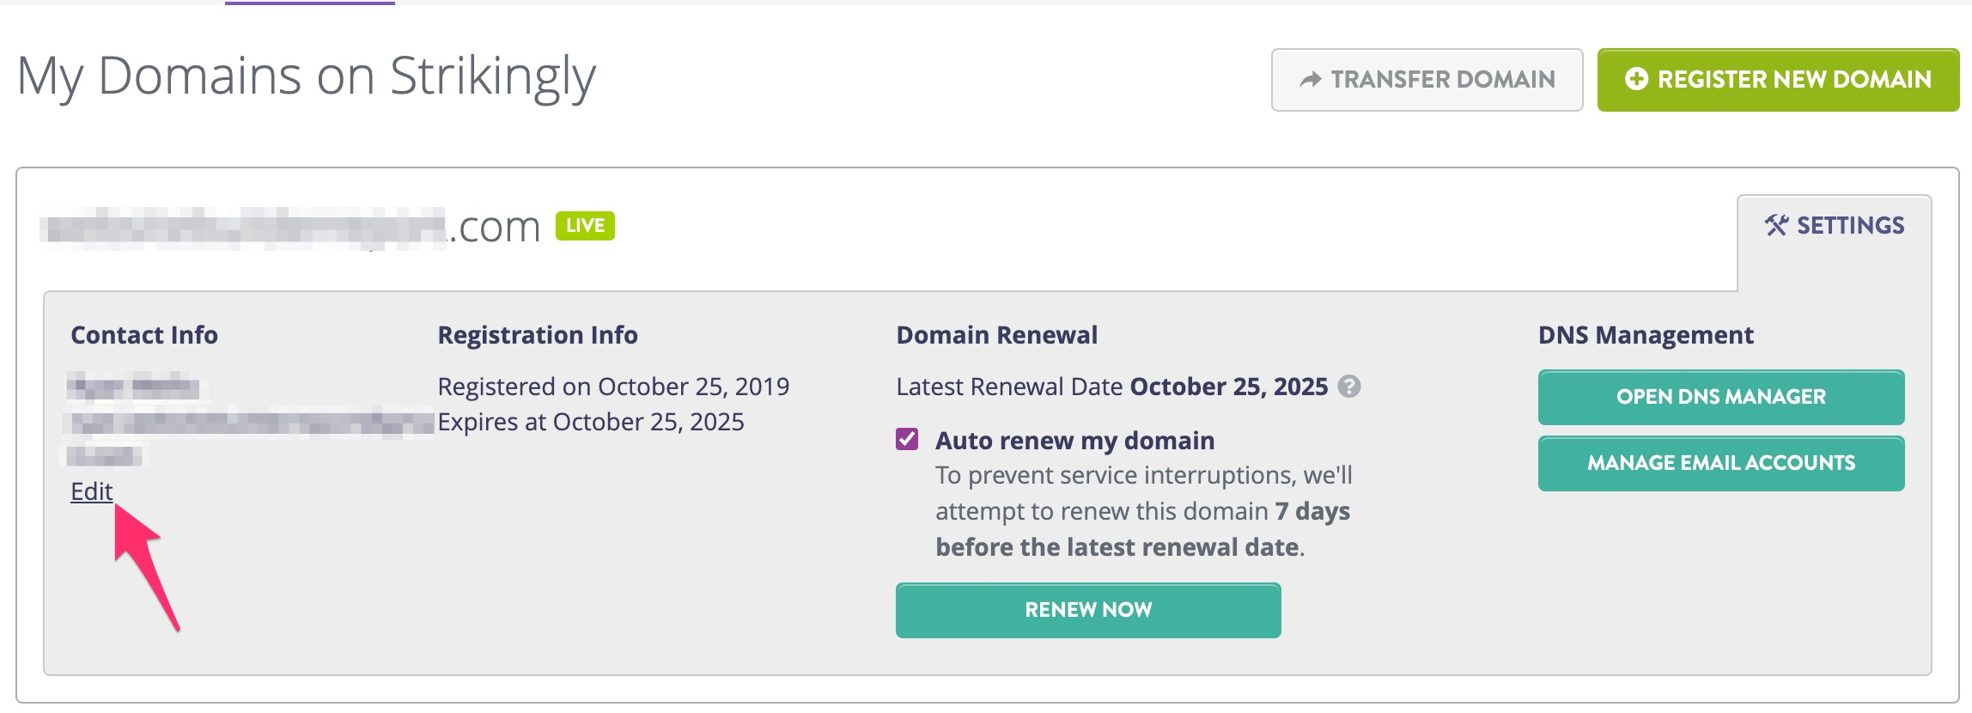Click the arrow icon inside Transfer Domain button

tap(1310, 79)
